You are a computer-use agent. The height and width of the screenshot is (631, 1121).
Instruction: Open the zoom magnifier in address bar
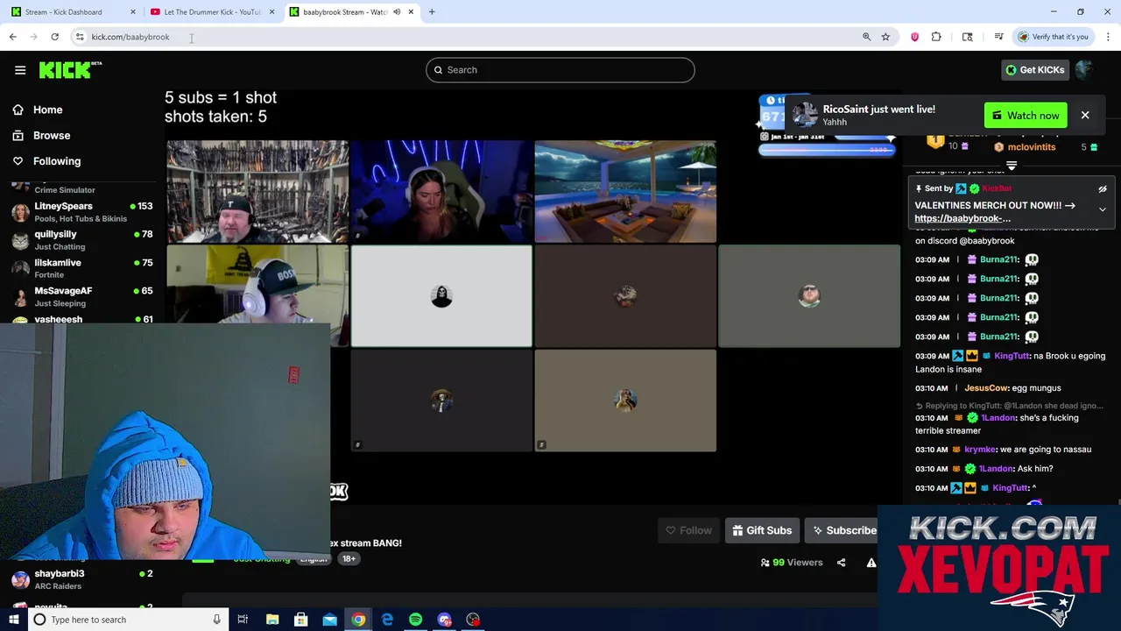coord(866,37)
